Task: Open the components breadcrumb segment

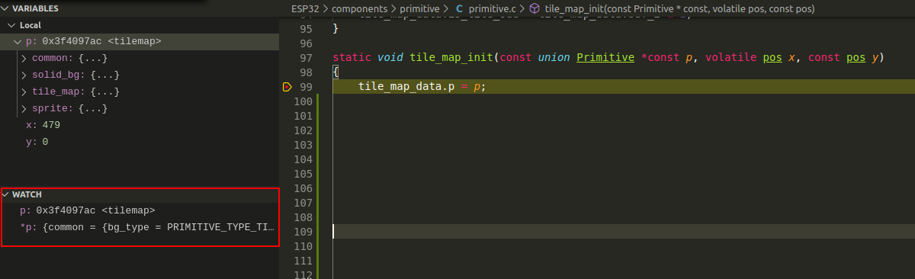Action: 360,9
